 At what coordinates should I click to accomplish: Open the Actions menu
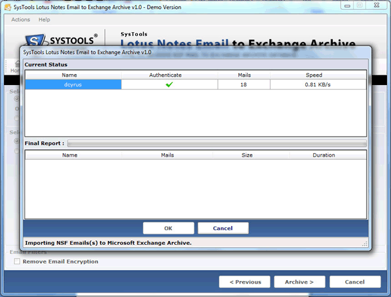coord(21,19)
